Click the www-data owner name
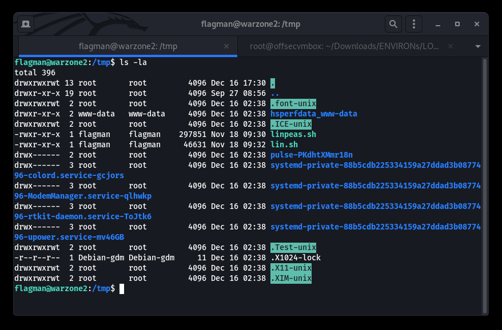 tap(97, 114)
